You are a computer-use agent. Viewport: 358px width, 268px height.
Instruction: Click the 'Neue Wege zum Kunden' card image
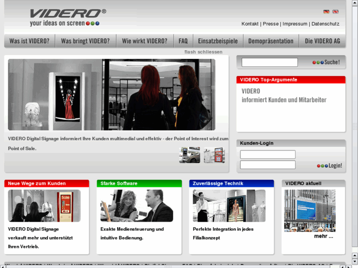click(x=44, y=206)
